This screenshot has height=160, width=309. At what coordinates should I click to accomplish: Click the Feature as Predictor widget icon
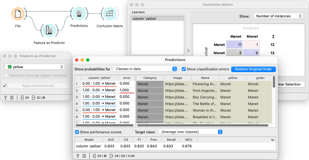49,30
